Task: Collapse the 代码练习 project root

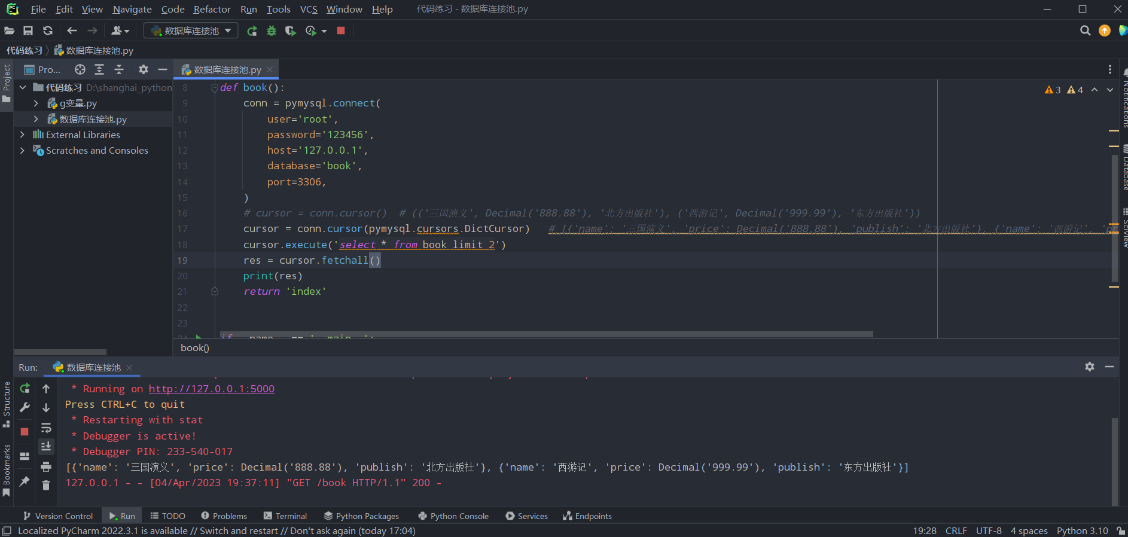Action: 23,87
